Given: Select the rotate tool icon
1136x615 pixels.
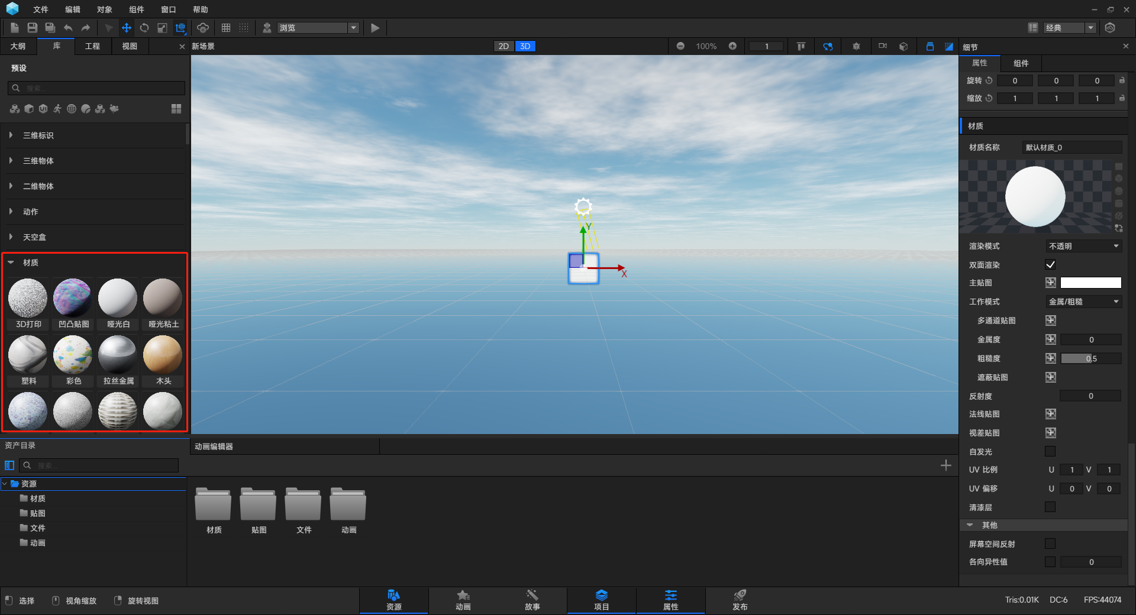Looking at the screenshot, I should [x=144, y=28].
